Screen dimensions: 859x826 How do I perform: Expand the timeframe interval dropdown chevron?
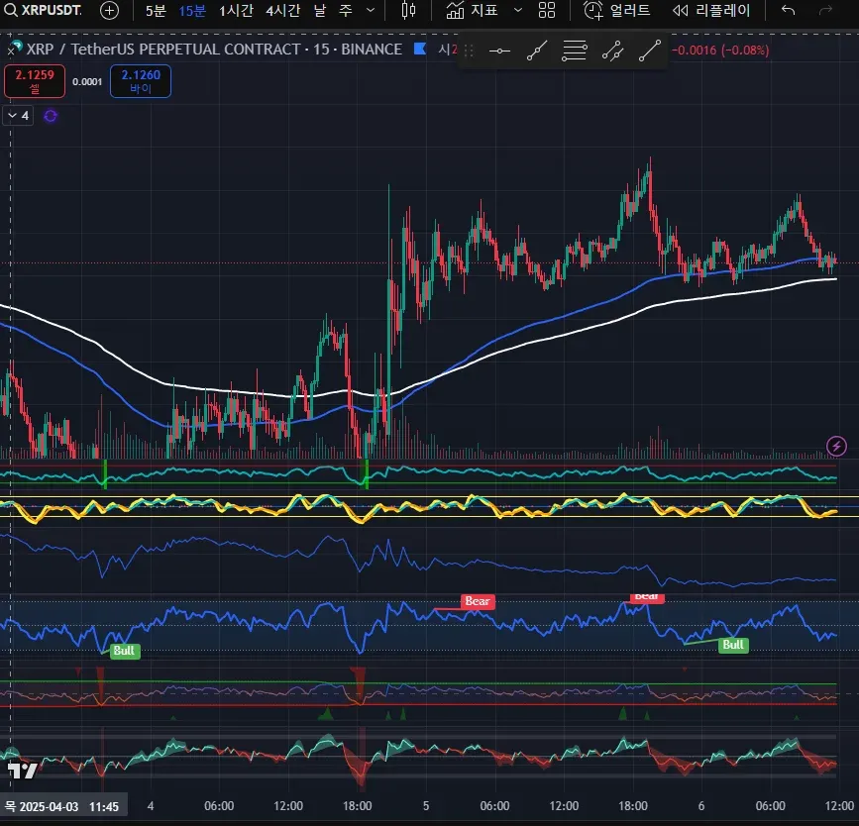[x=371, y=11]
